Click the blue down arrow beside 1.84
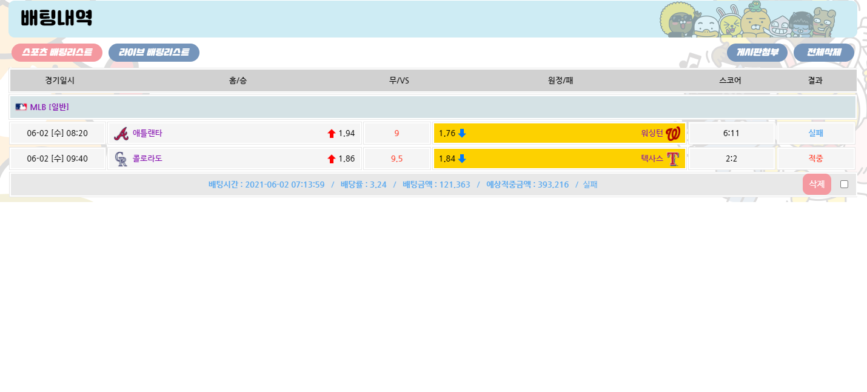This screenshot has width=867, height=392. click(x=462, y=158)
